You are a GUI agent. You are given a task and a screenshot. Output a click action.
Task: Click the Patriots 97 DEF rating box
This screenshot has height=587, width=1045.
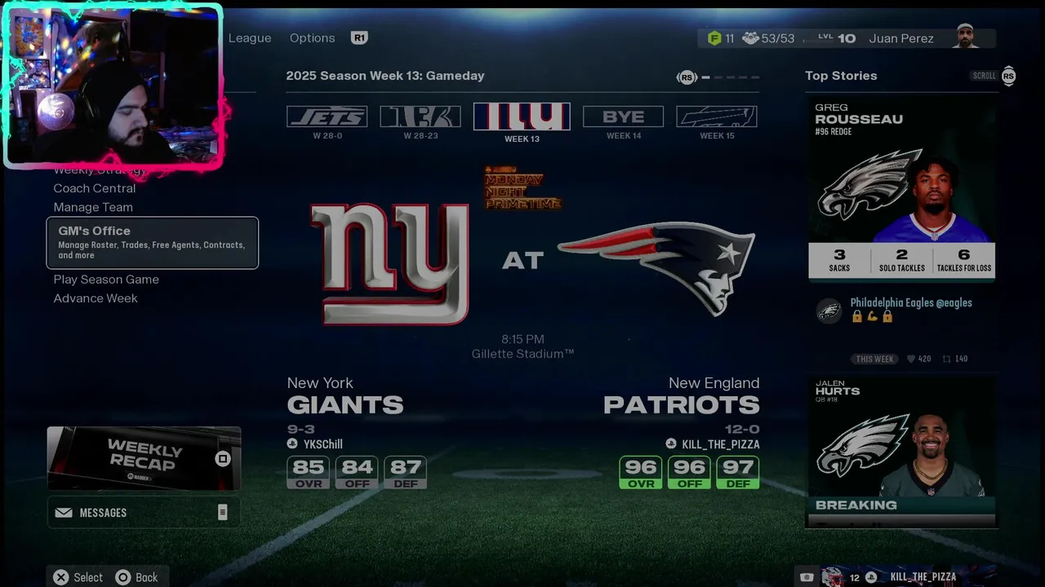click(x=738, y=472)
